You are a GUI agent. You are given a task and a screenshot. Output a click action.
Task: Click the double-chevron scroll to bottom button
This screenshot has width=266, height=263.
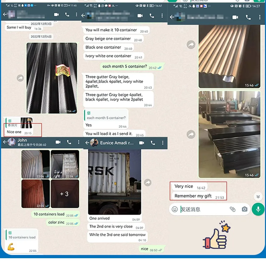tap(257, 197)
